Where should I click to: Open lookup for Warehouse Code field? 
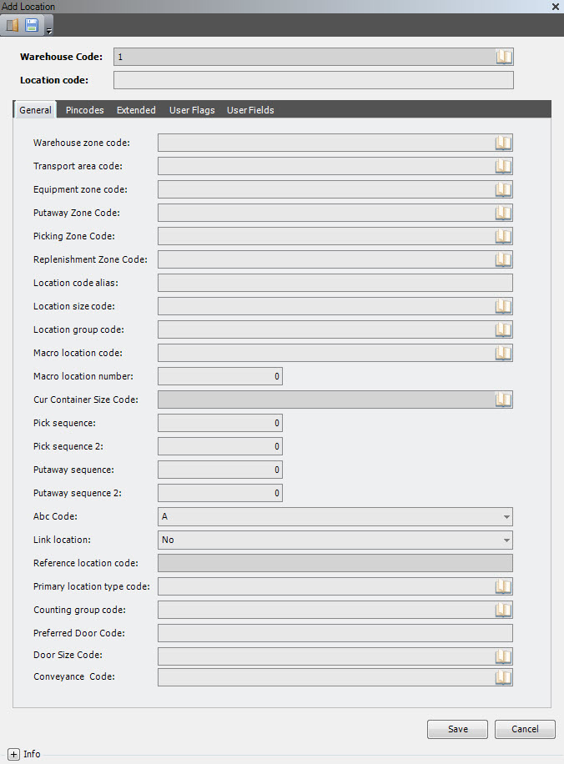click(x=504, y=57)
